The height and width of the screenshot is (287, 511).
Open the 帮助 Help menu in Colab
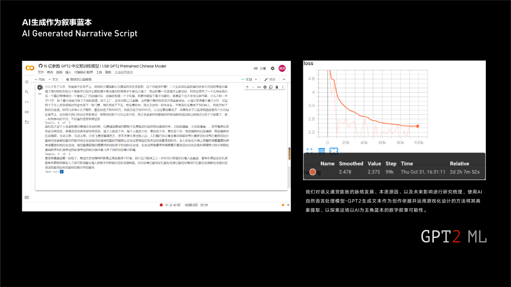(108, 72)
